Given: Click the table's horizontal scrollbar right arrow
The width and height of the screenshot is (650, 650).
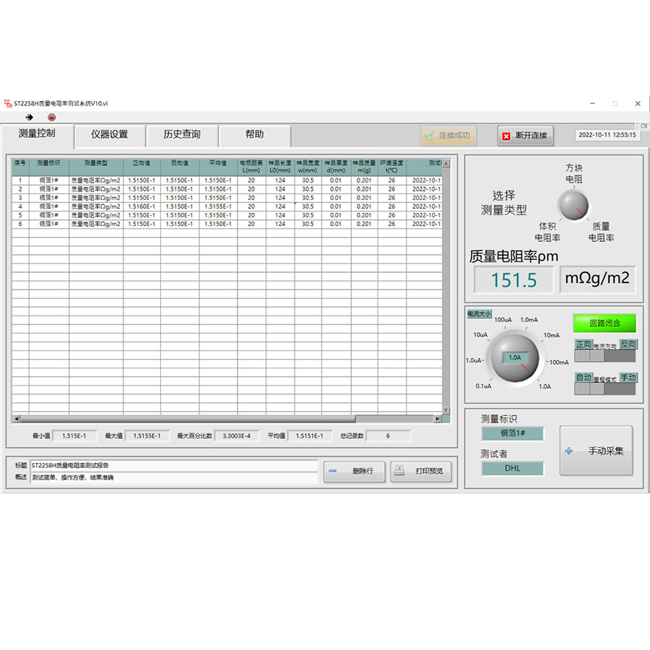Looking at the screenshot, I should point(437,419).
